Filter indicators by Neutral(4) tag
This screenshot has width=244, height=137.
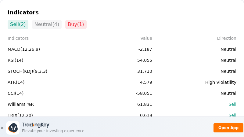[47, 24]
